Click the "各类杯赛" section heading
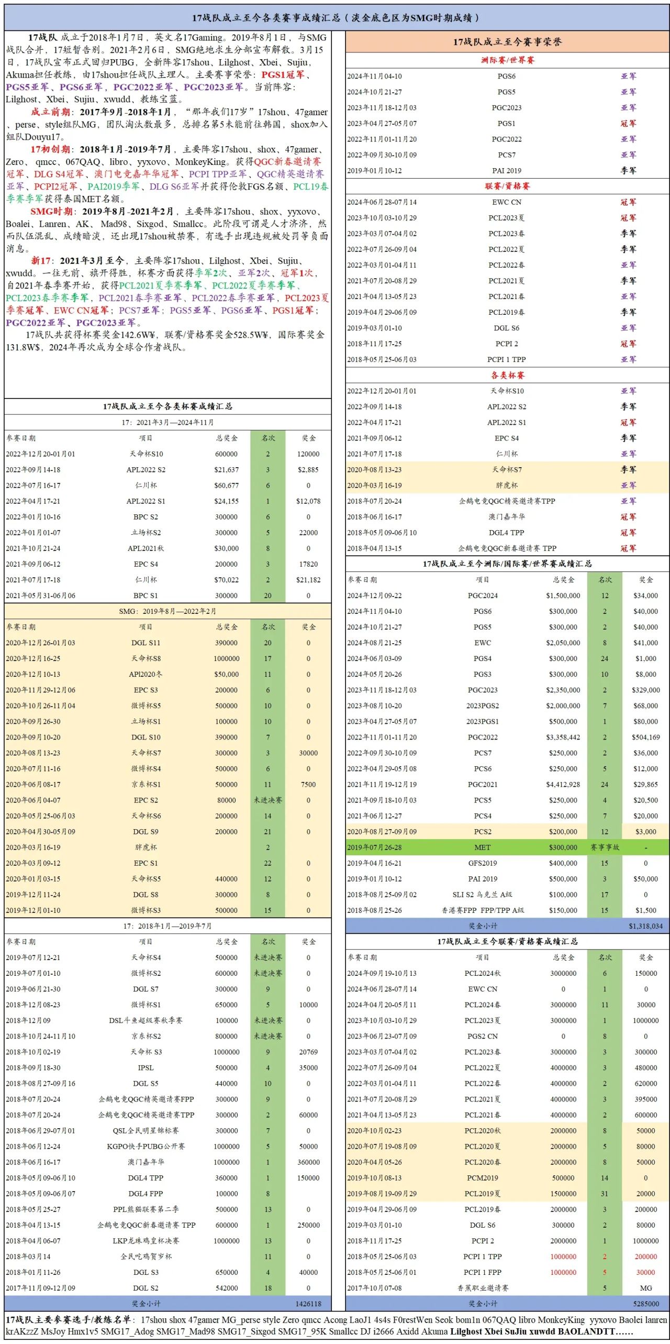670x1344 pixels. tap(507, 375)
